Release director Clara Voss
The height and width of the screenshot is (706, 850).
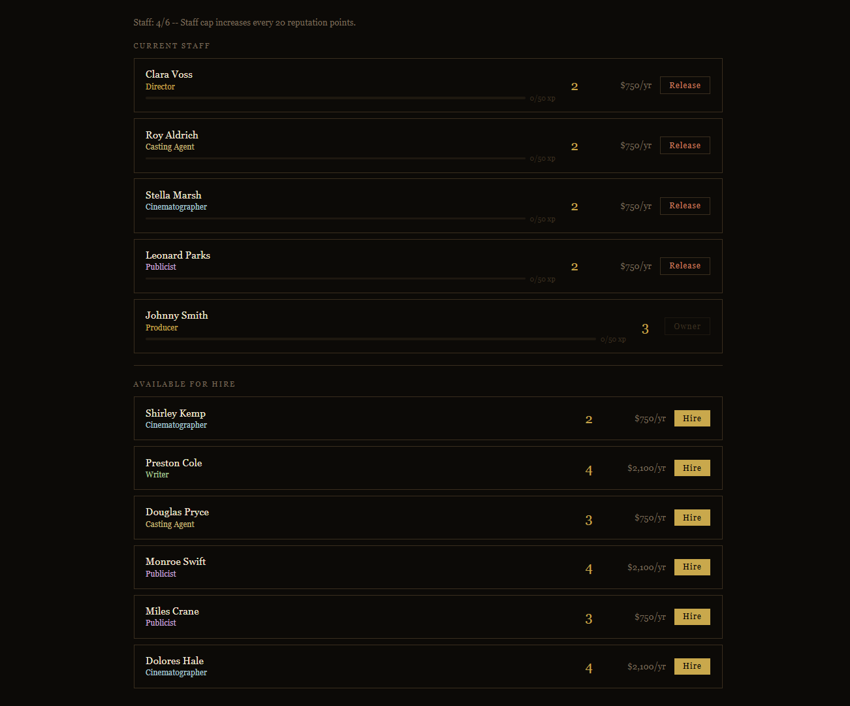point(685,86)
